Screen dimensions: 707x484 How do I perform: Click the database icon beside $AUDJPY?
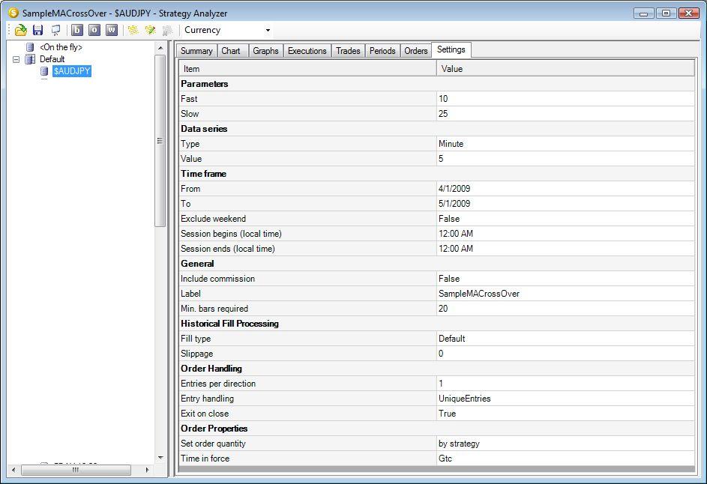(44, 71)
